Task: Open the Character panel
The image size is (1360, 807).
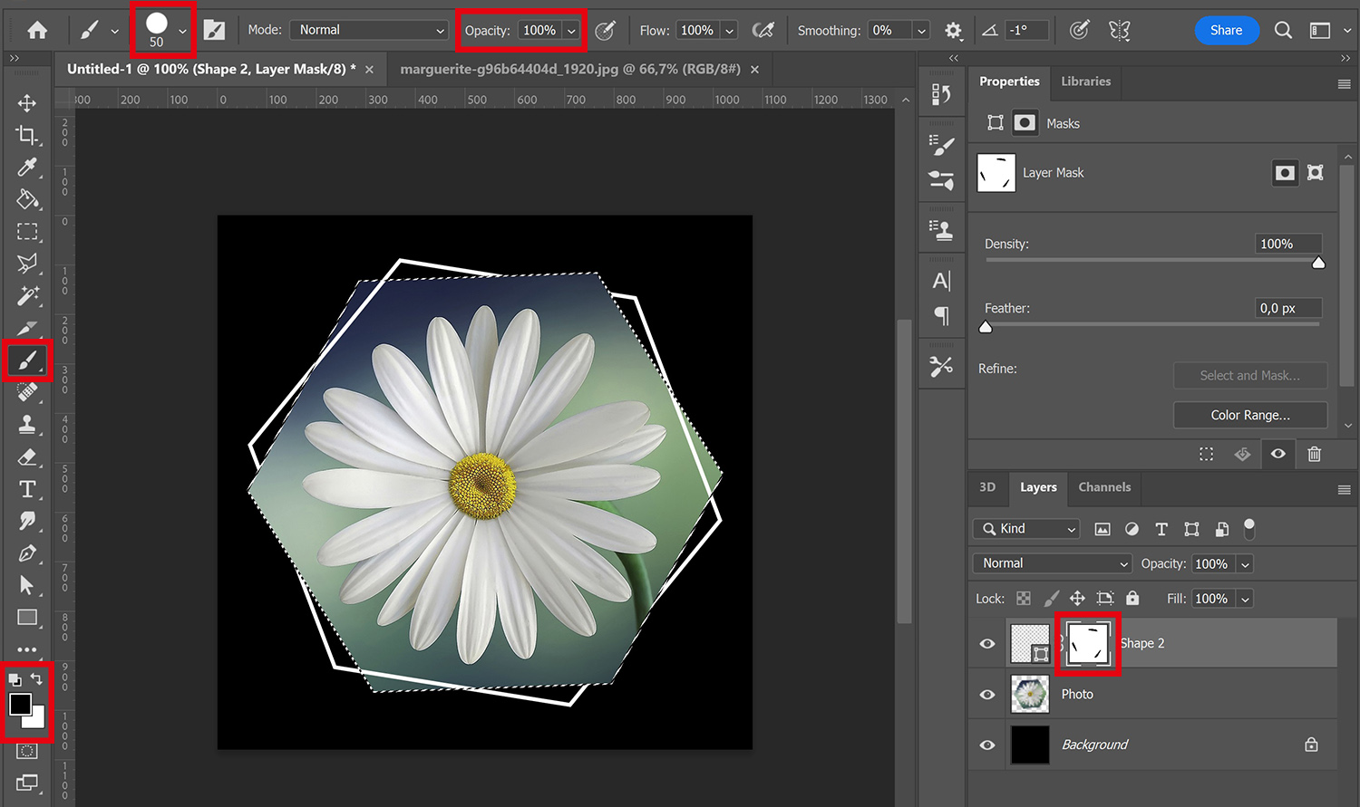Action: point(941,281)
